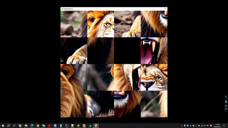Open the Settings gear in taskbar

click(x=78, y=126)
